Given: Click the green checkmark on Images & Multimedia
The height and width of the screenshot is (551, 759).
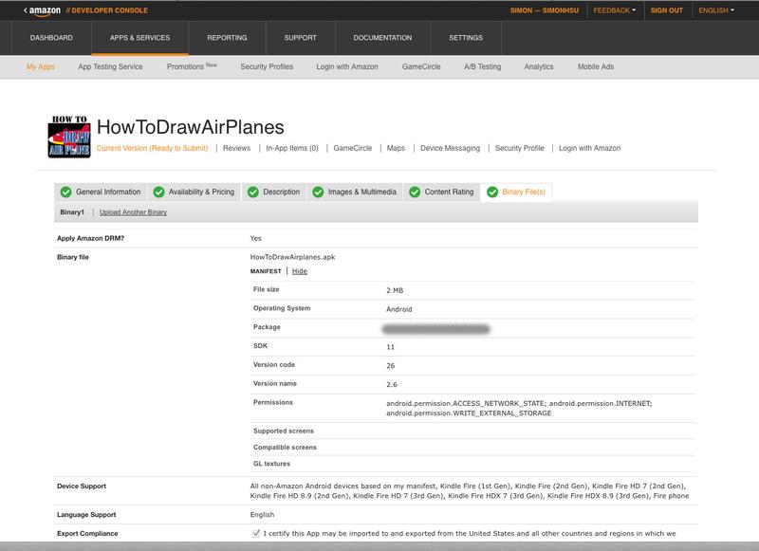Looking at the screenshot, I should click(318, 192).
